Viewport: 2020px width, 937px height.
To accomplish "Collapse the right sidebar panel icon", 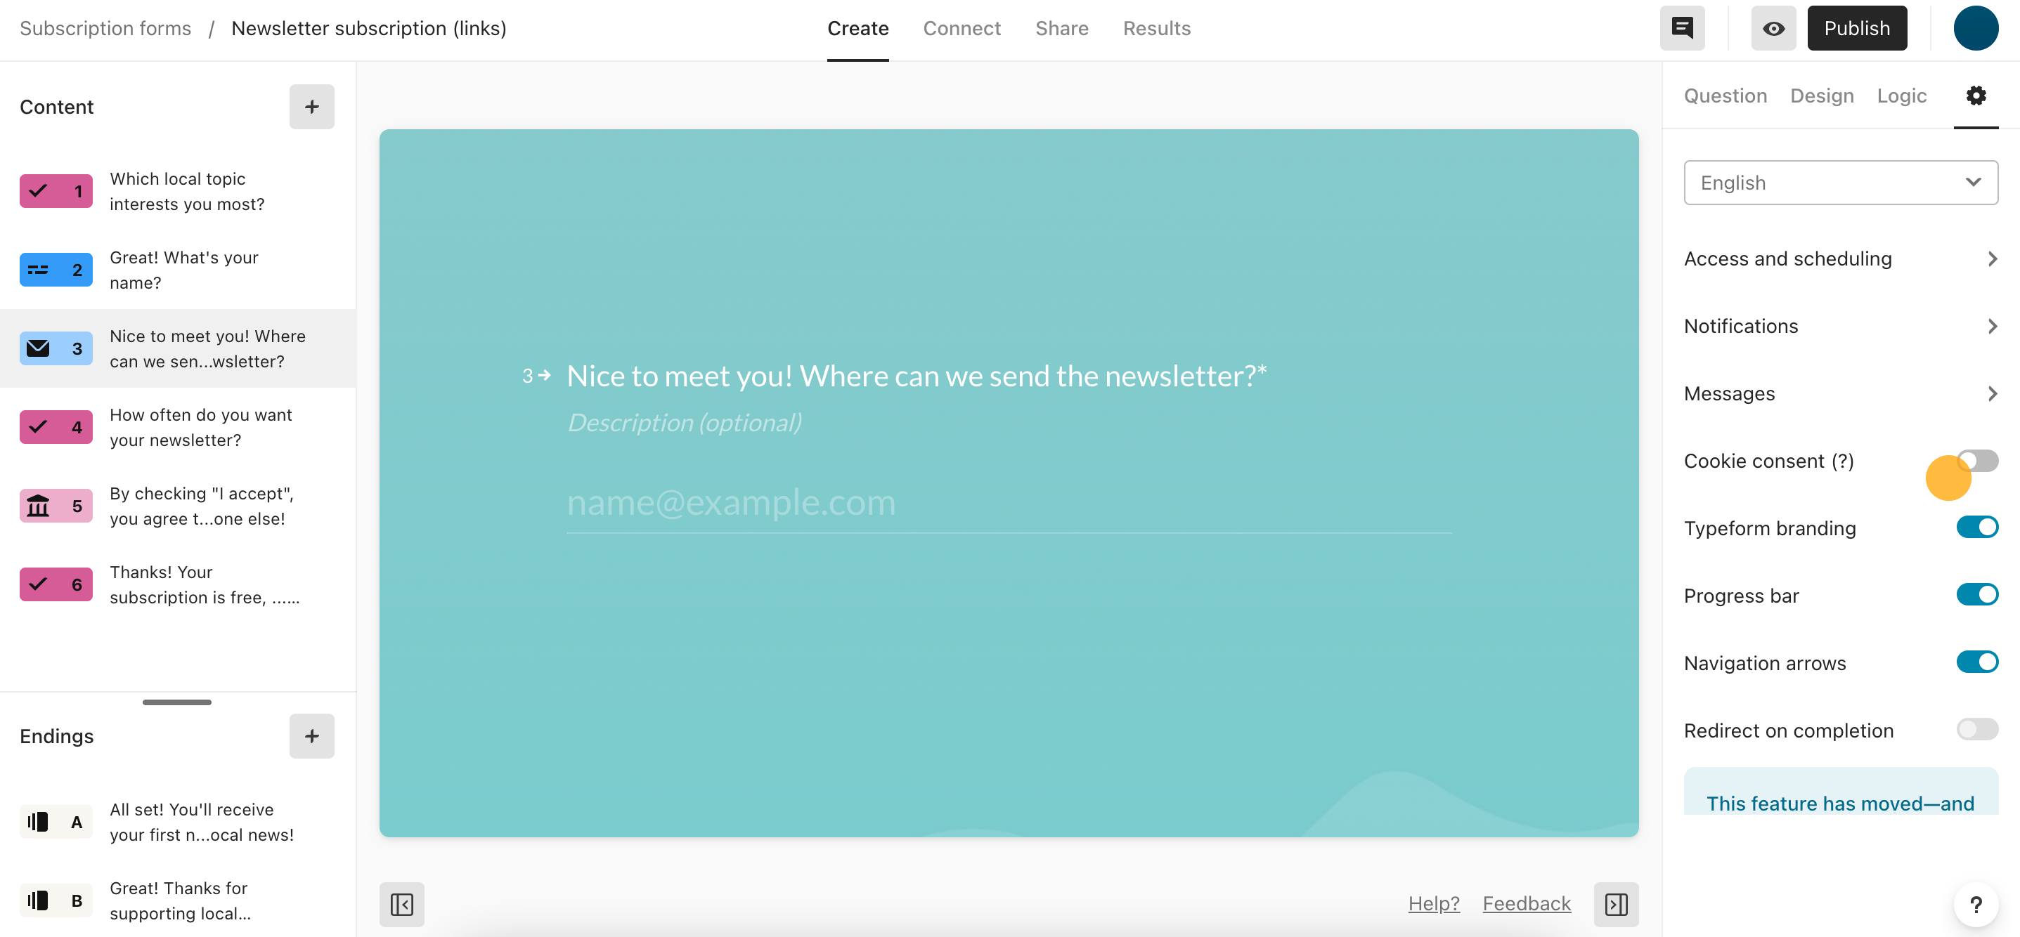I will 1616,904.
